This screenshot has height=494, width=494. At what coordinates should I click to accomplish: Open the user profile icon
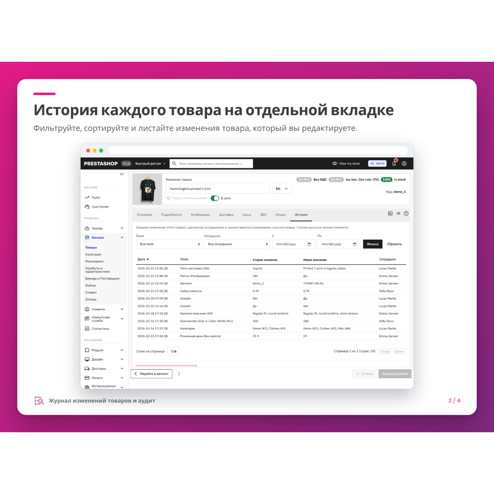pos(404,164)
